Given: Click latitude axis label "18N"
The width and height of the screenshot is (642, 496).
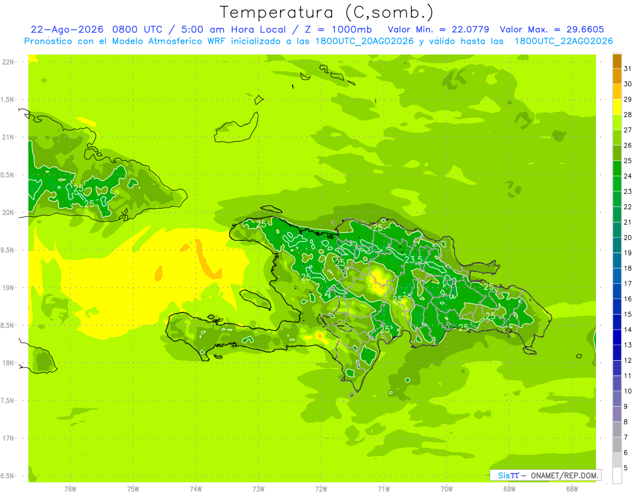Looking at the screenshot, I should tap(9, 363).
